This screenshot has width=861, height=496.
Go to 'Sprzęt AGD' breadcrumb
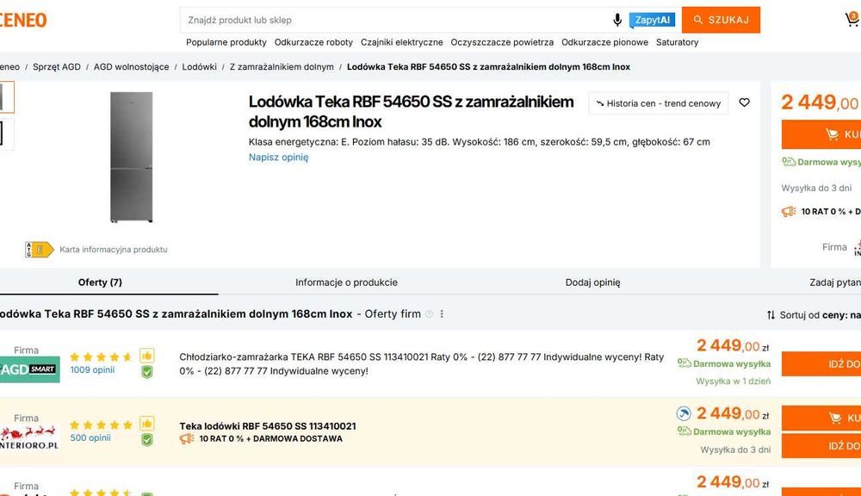(x=57, y=67)
